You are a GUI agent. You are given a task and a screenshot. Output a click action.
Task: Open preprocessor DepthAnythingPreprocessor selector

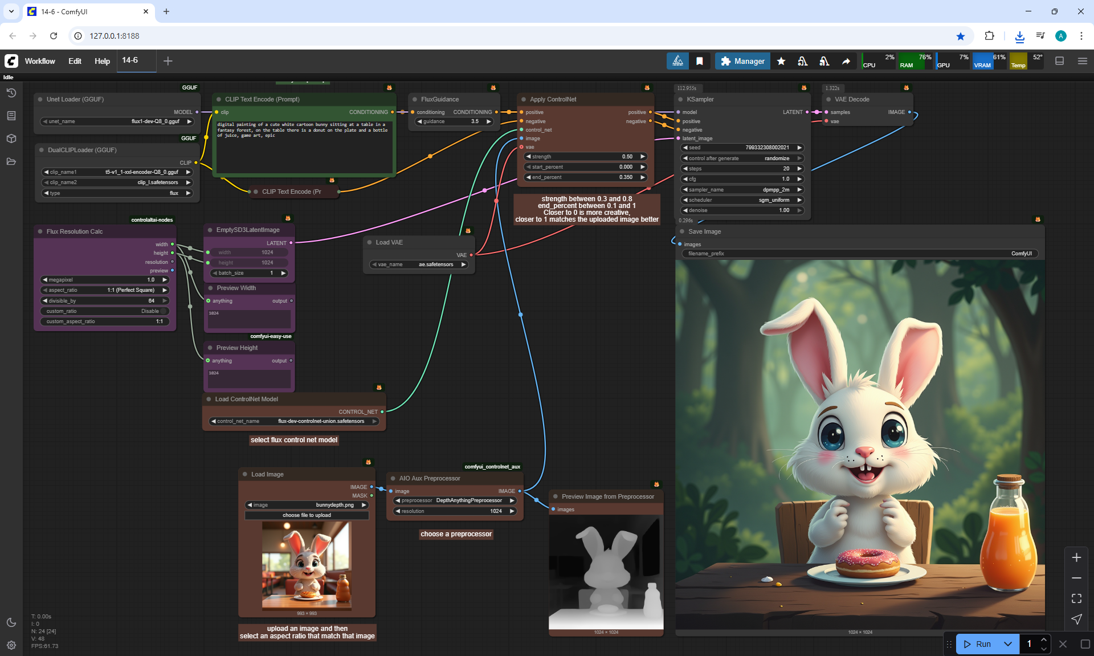click(455, 500)
